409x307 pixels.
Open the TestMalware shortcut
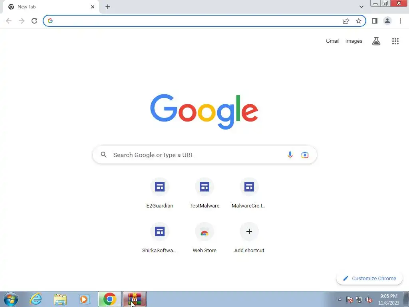[204, 193]
